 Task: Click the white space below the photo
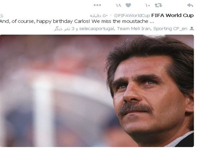[x=97, y=148]
